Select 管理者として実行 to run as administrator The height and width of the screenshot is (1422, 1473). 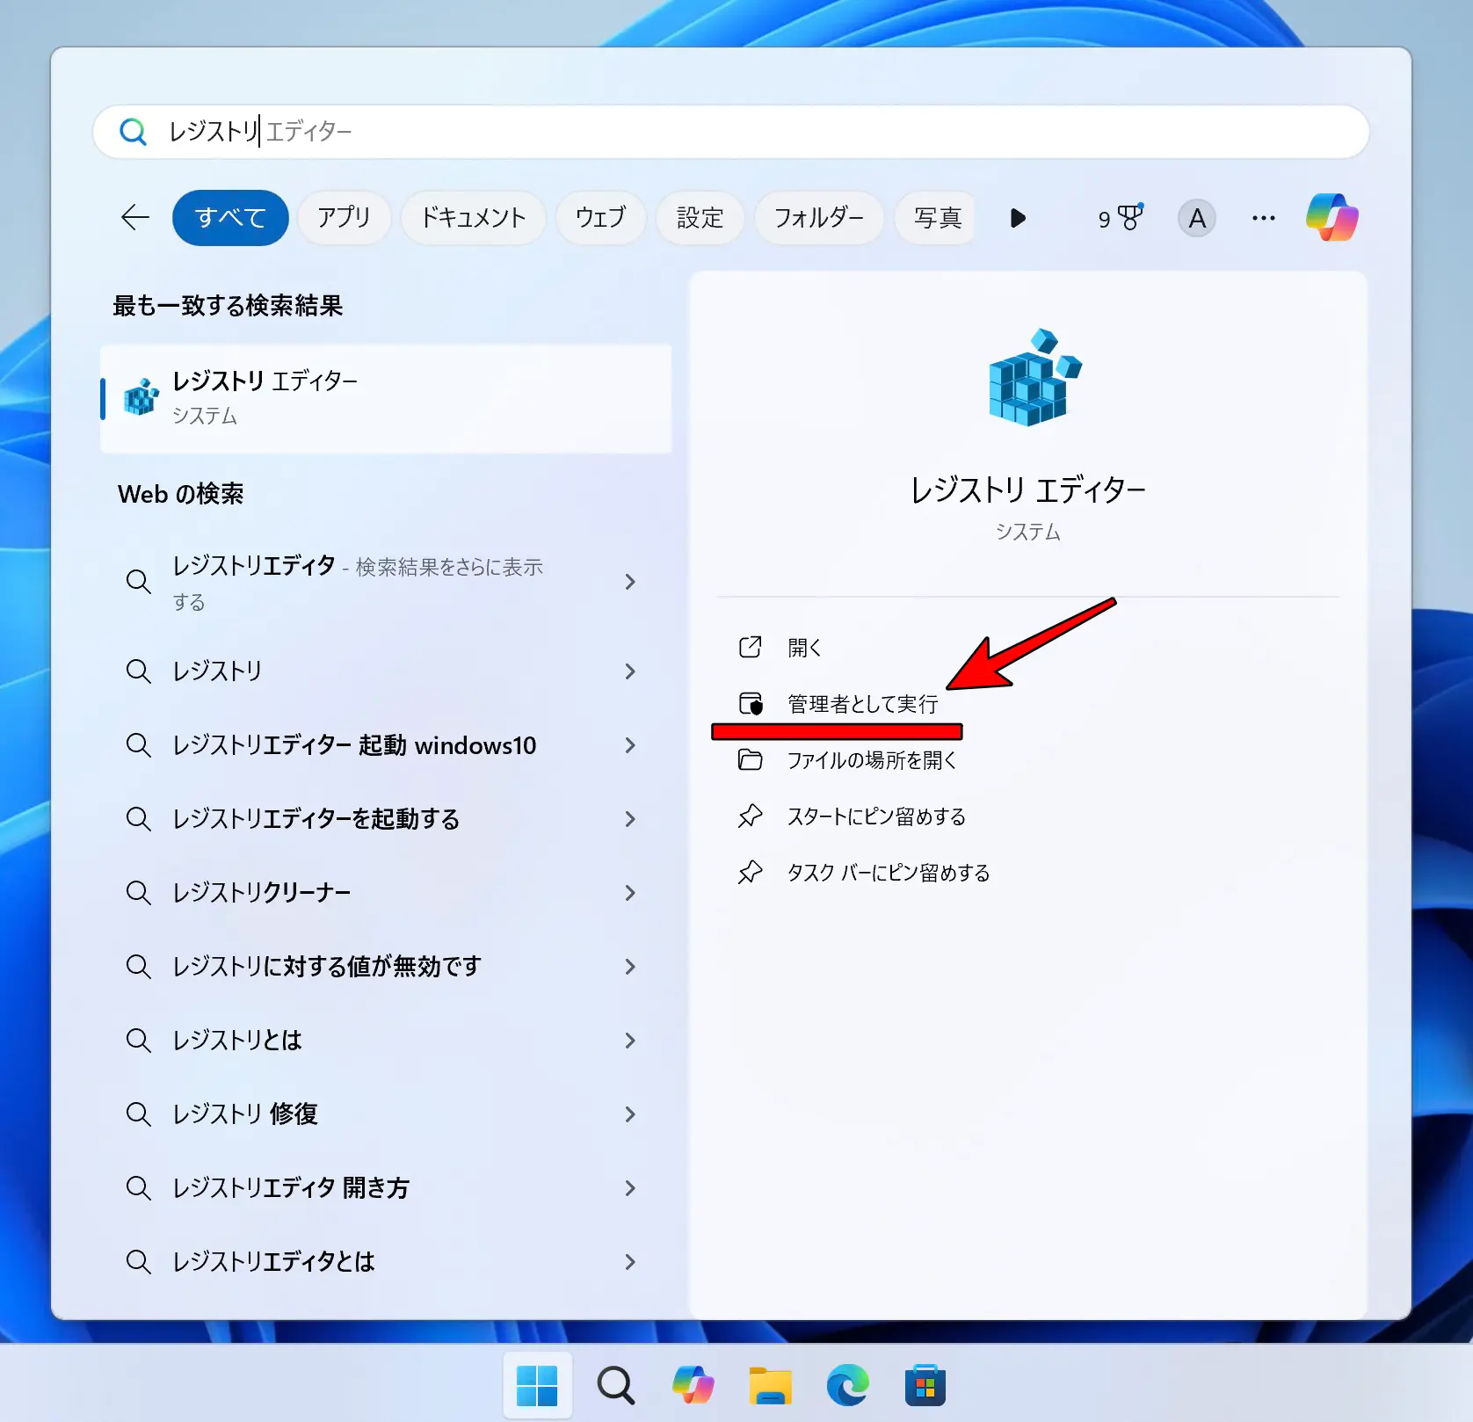coord(861,703)
